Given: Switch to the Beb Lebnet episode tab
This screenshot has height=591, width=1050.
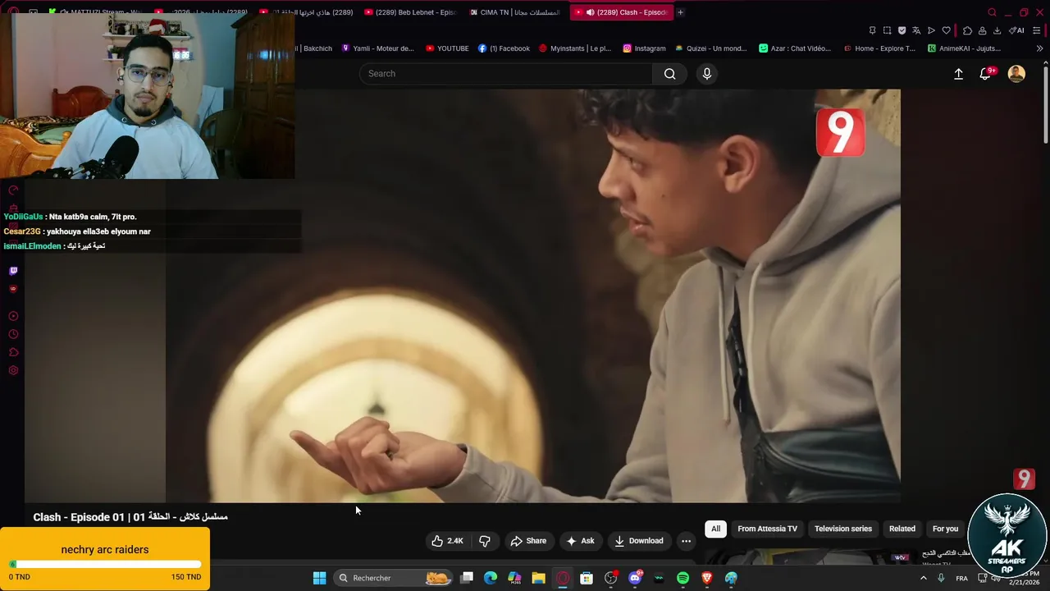Looking at the screenshot, I should [x=410, y=12].
